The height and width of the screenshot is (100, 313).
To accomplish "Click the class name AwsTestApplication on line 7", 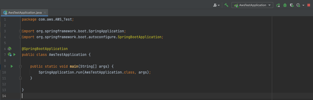I will click(x=68, y=55).
